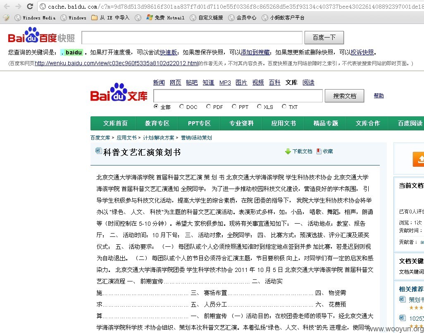Click the Baidu 文库 logo
Screen dimensions: 424x333
[x=119, y=92]
